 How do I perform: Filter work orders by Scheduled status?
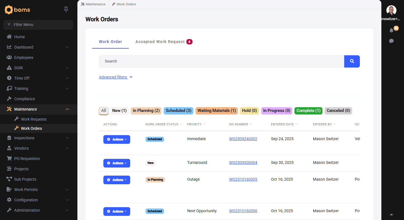point(178,111)
